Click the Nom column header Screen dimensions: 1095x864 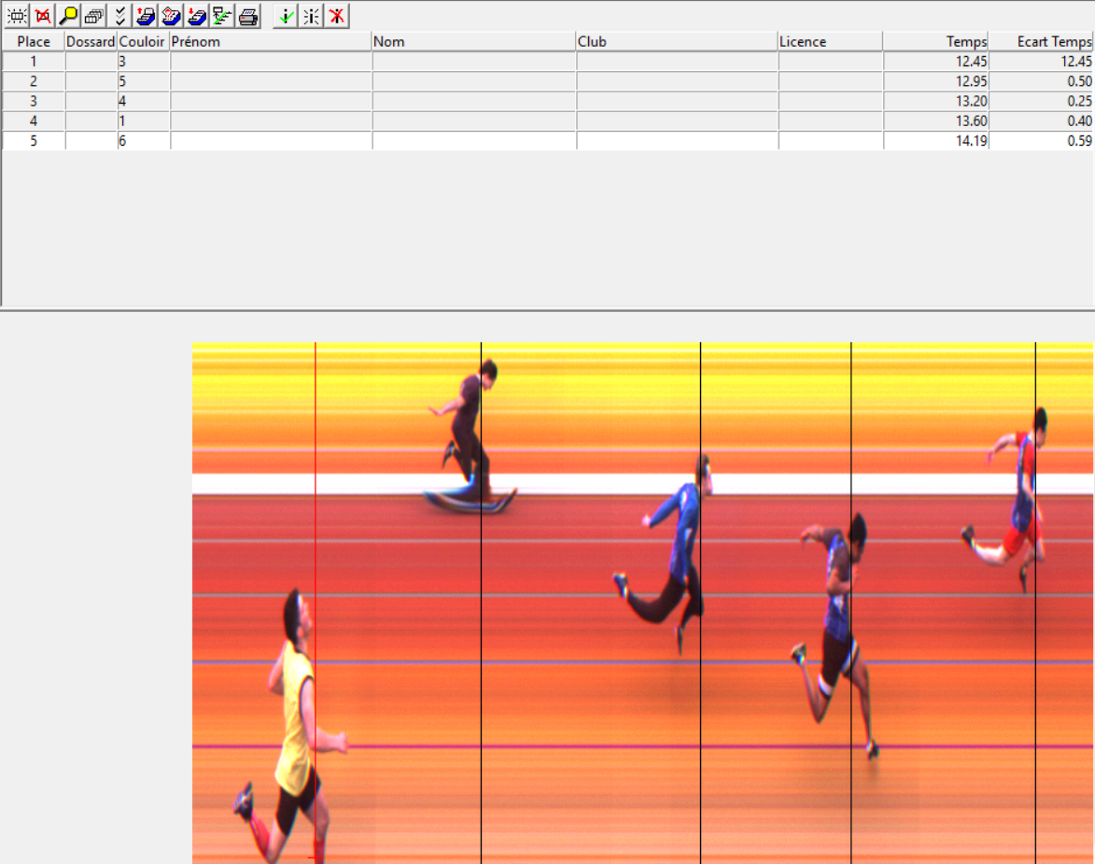473,42
